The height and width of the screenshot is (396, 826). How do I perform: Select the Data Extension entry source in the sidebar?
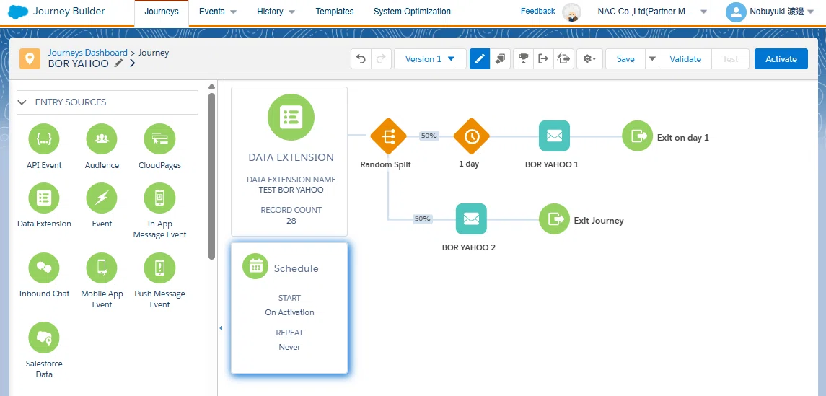(44, 198)
